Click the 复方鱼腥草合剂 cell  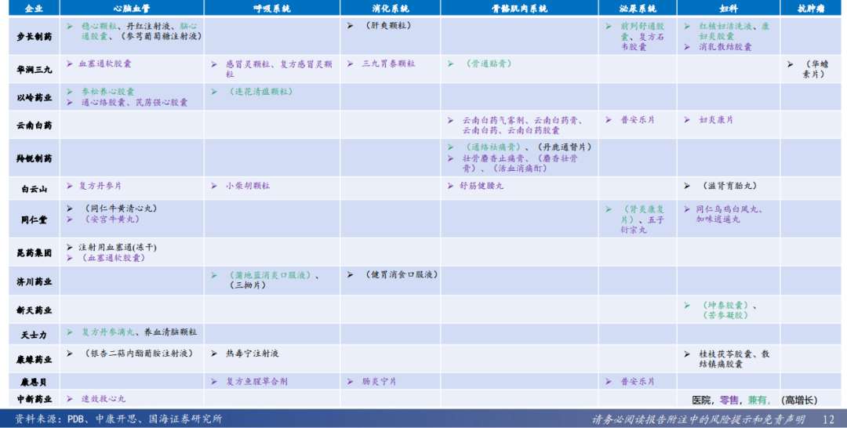(256, 382)
